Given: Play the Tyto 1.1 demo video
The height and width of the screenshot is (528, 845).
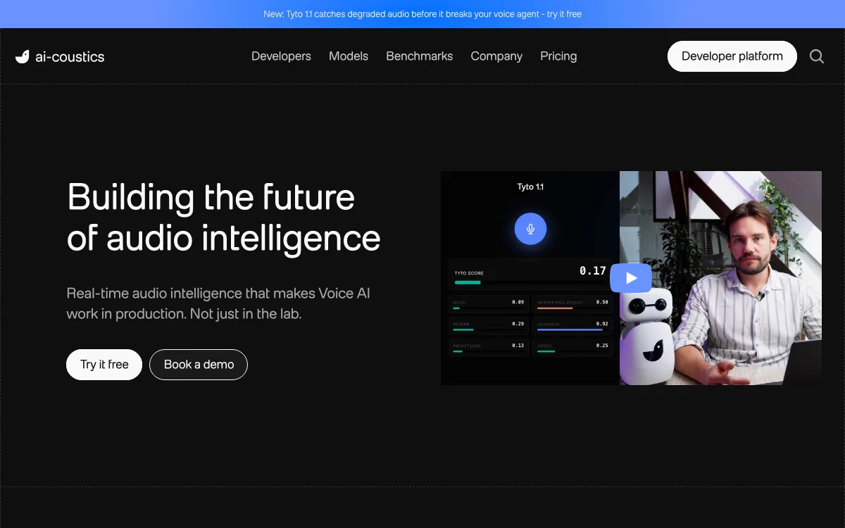Looking at the screenshot, I should coord(631,277).
